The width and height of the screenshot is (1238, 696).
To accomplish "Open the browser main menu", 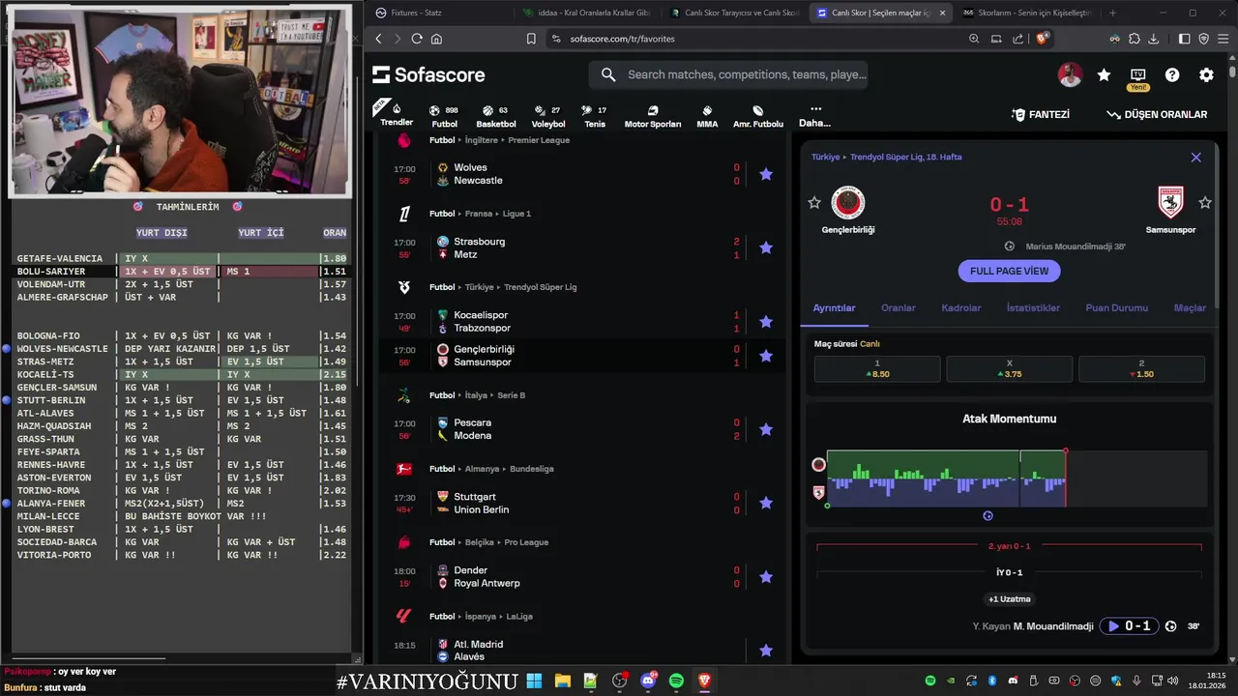I will pos(1223,39).
